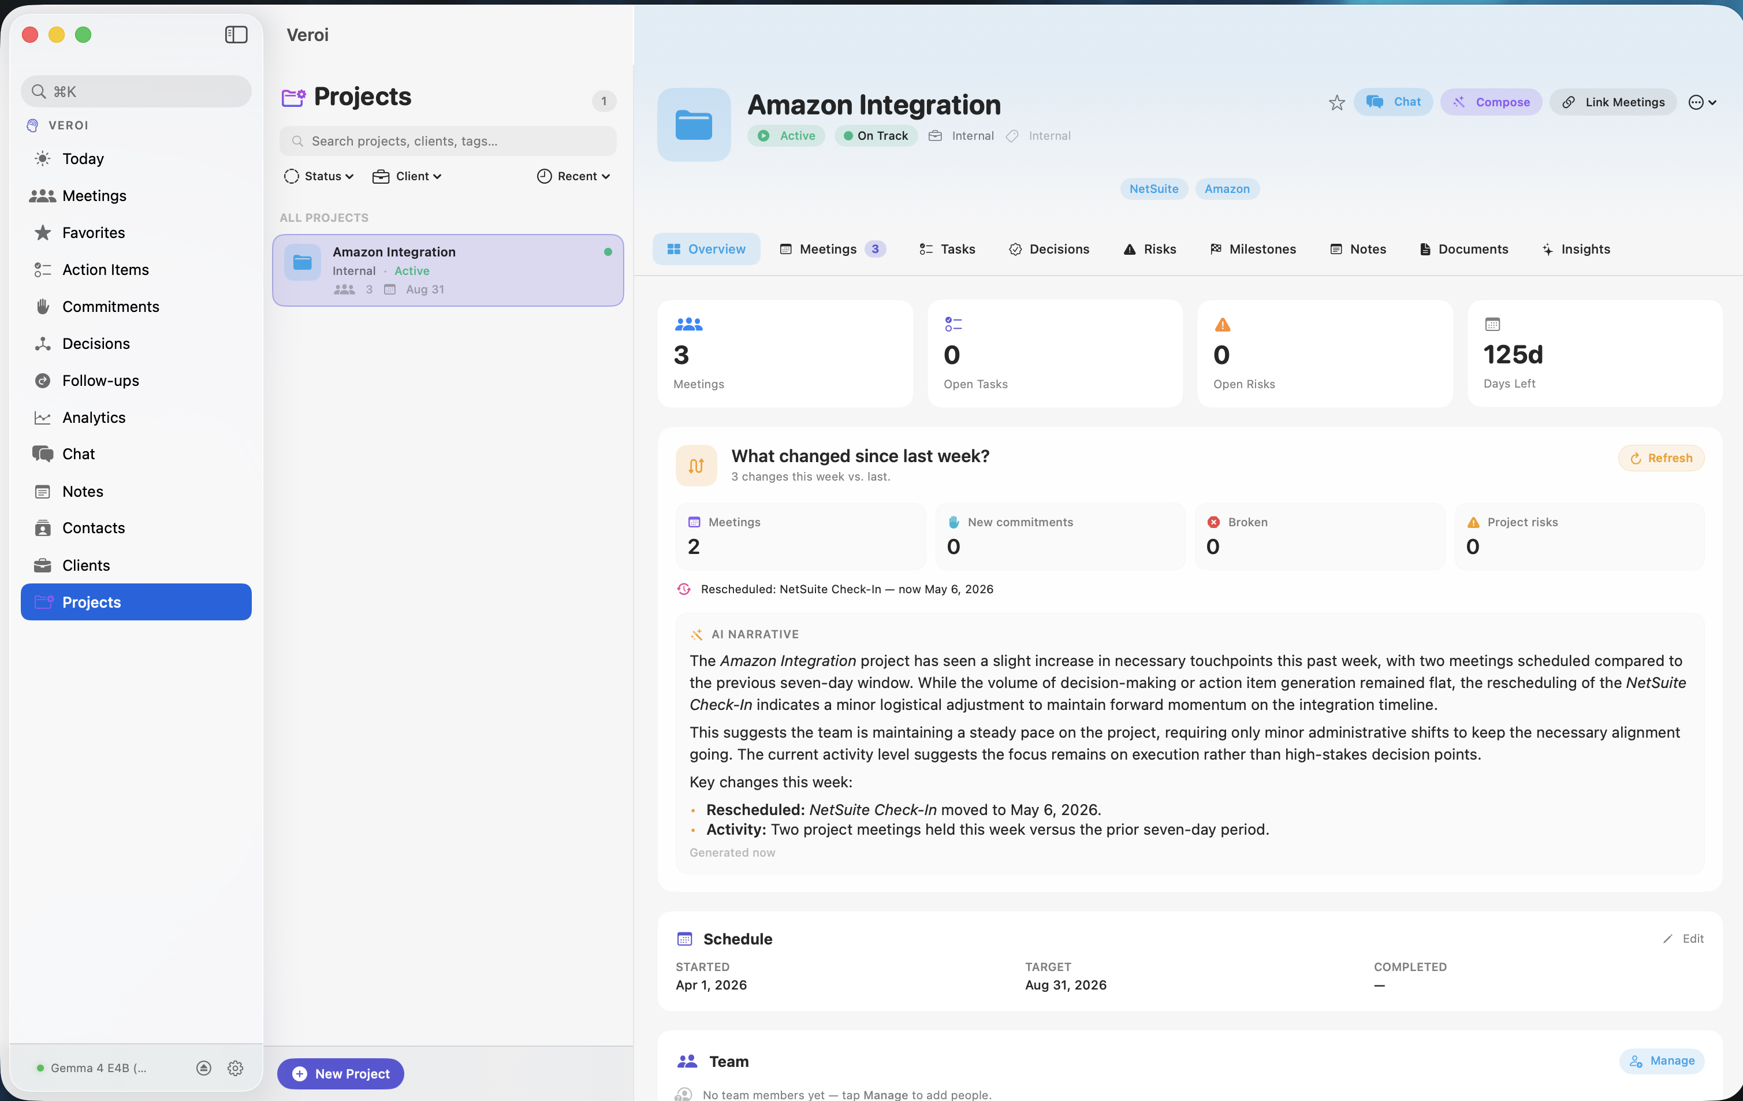Screen dimensions: 1743x1101
Task: Open the Open Risks card
Action: (x=1325, y=354)
